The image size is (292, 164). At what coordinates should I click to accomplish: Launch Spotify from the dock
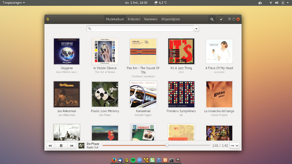click(133, 160)
